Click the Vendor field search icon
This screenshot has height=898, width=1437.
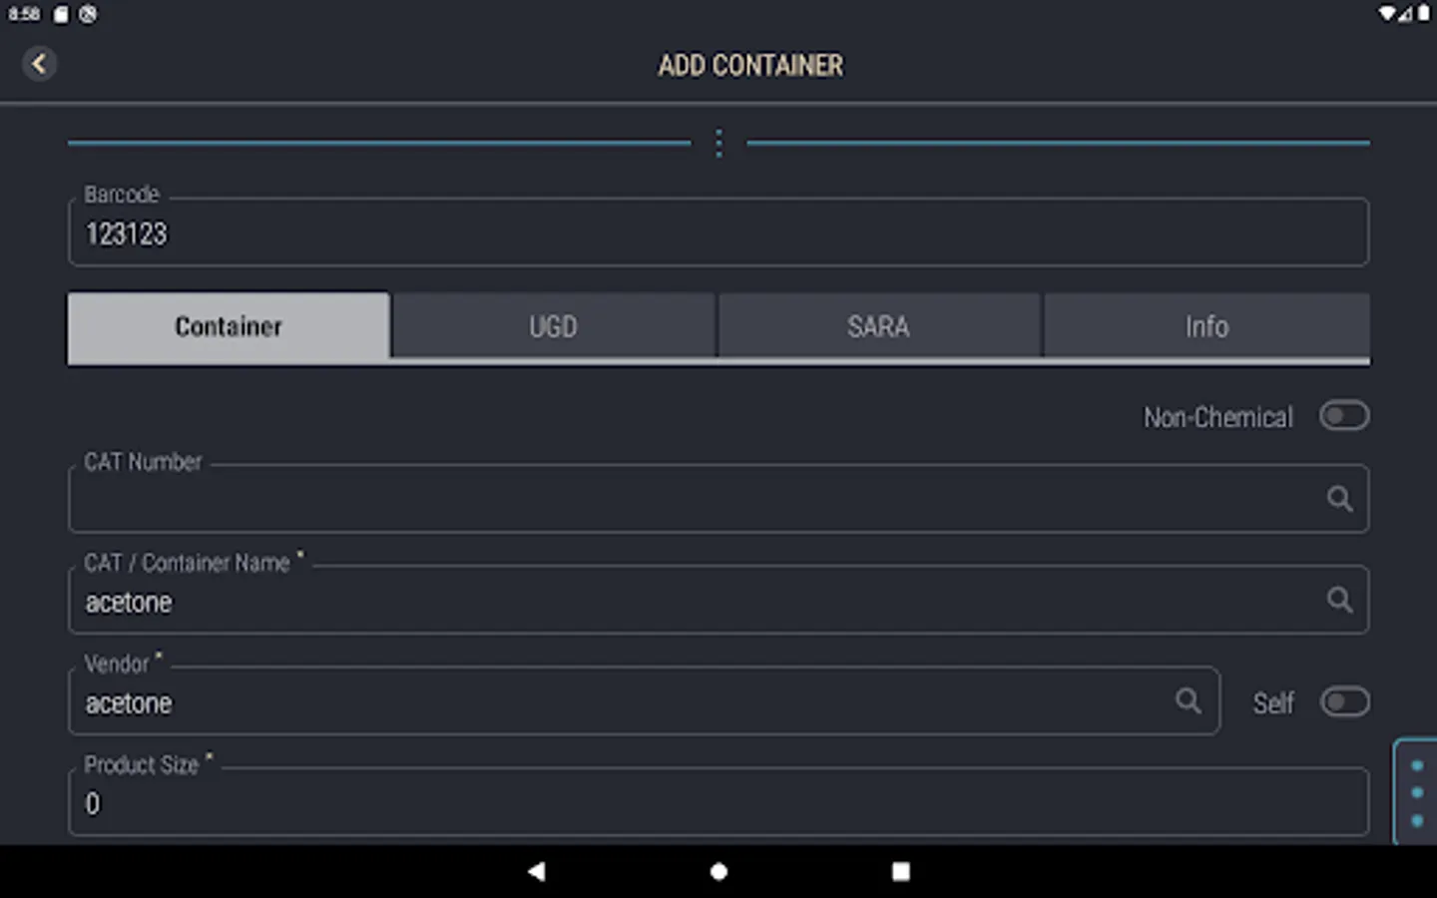click(1188, 701)
